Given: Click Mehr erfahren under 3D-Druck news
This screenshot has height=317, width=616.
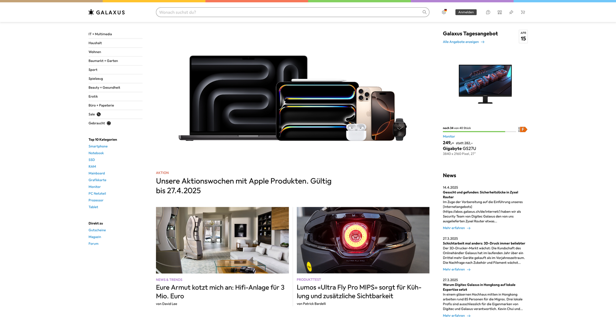Looking at the screenshot, I should coord(454,270).
